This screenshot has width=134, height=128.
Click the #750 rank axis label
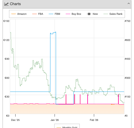click(127, 21)
